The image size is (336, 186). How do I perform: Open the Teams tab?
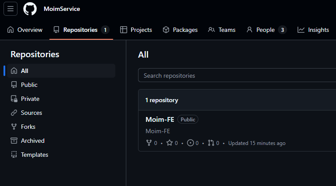(222, 30)
